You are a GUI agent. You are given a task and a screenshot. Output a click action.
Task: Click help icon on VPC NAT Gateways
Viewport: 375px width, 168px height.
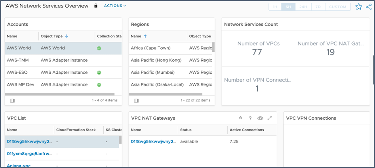[x=250, y=118]
